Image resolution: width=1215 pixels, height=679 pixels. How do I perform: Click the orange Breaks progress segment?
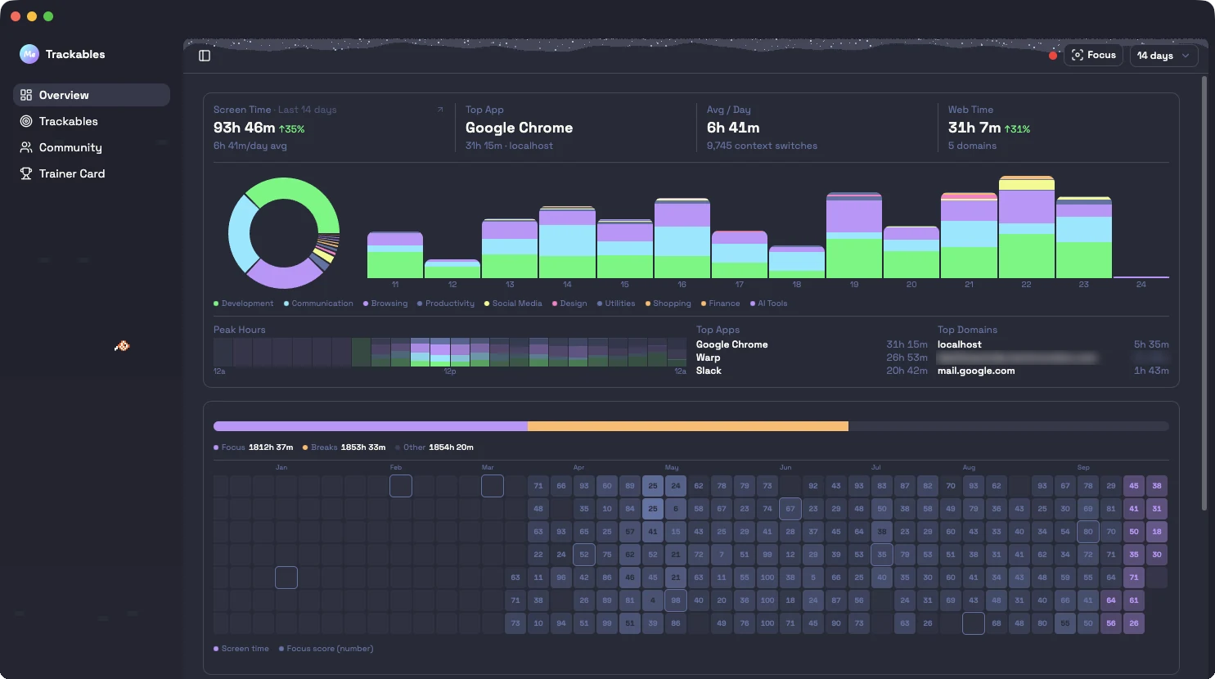688,426
